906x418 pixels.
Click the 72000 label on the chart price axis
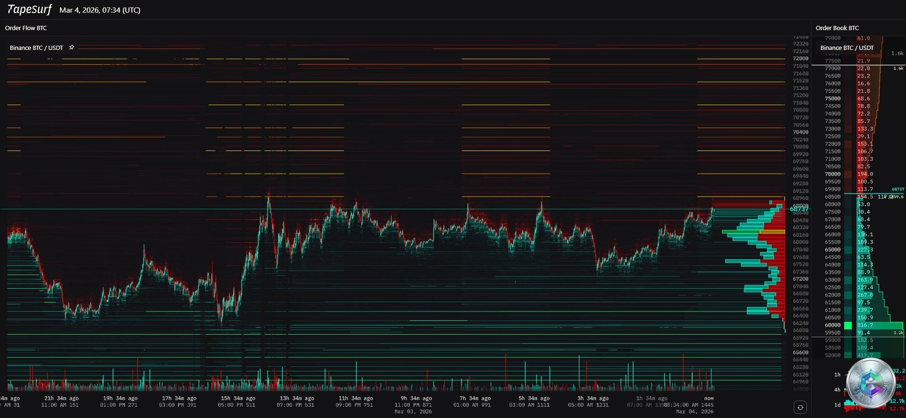800,58
